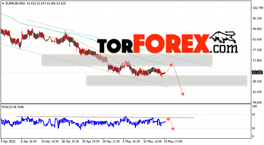Click the 14 Apr 14:30 time label
This screenshot has width=264, height=145.
[x=50, y=141]
